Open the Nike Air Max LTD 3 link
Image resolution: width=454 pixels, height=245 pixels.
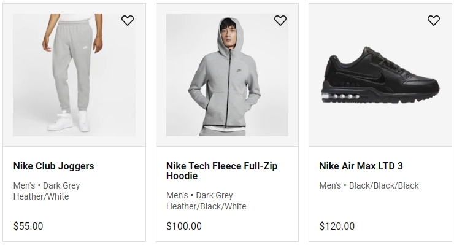pyautogui.click(x=361, y=166)
